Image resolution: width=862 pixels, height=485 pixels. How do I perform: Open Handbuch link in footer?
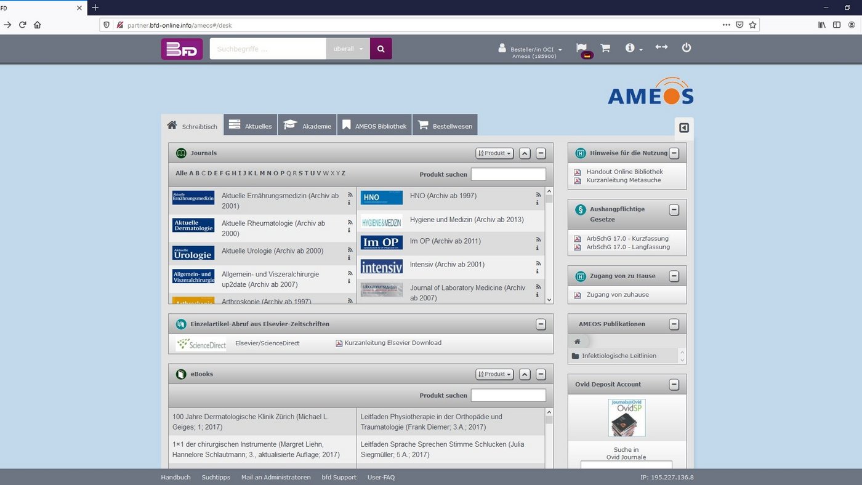pyautogui.click(x=176, y=477)
